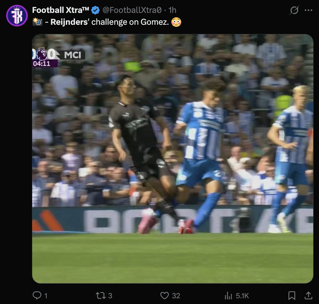
Task: Click the repost count 3
Action: point(110,296)
